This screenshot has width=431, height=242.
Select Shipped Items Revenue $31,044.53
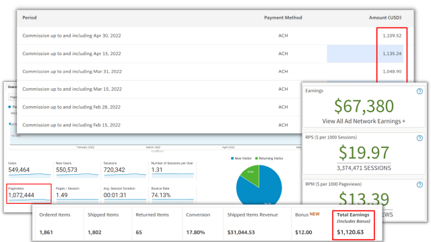(x=241, y=233)
